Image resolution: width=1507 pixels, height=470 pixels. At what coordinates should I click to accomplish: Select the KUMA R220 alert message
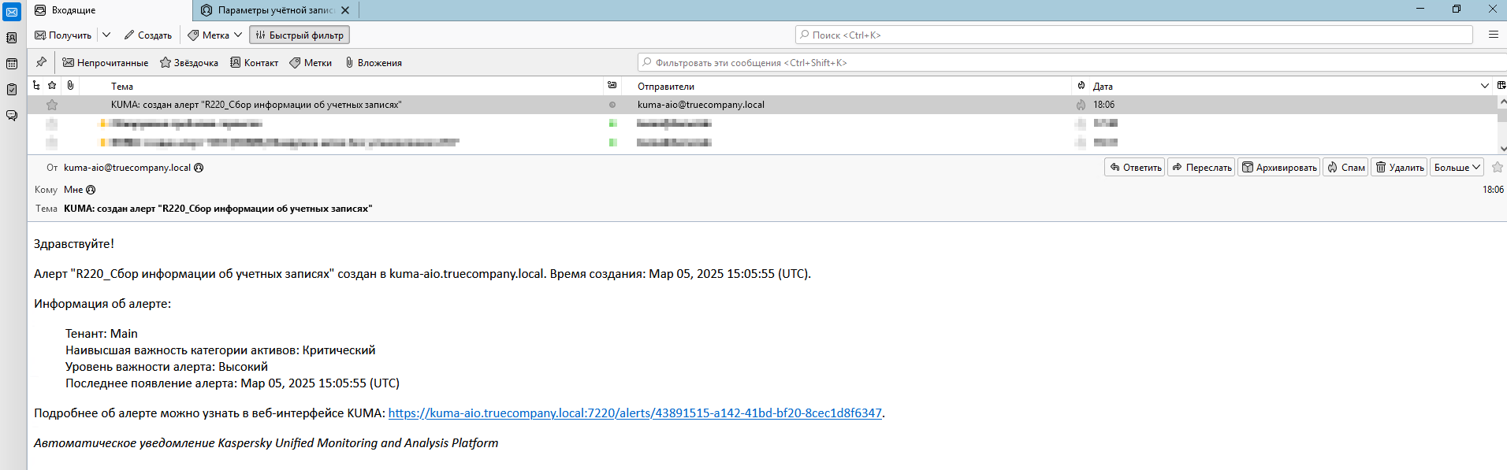click(256, 105)
